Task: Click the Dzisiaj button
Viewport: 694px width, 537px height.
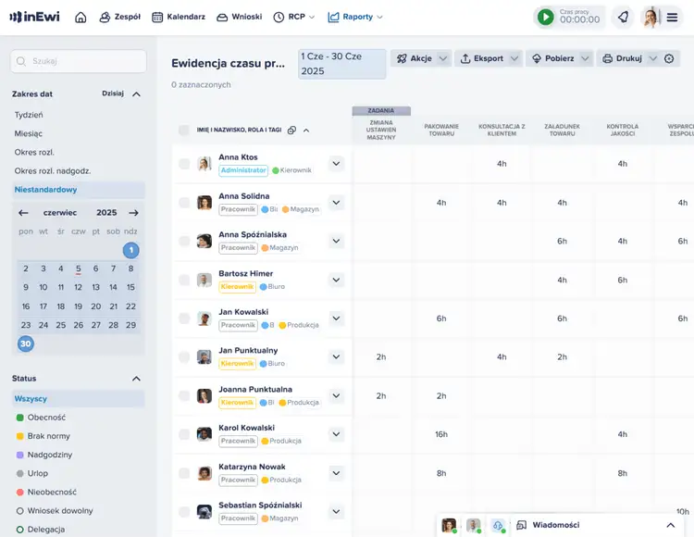Action: (113, 94)
